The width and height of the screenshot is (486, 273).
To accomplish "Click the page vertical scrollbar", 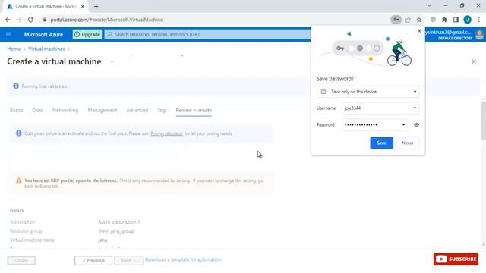I will (x=484, y=121).
